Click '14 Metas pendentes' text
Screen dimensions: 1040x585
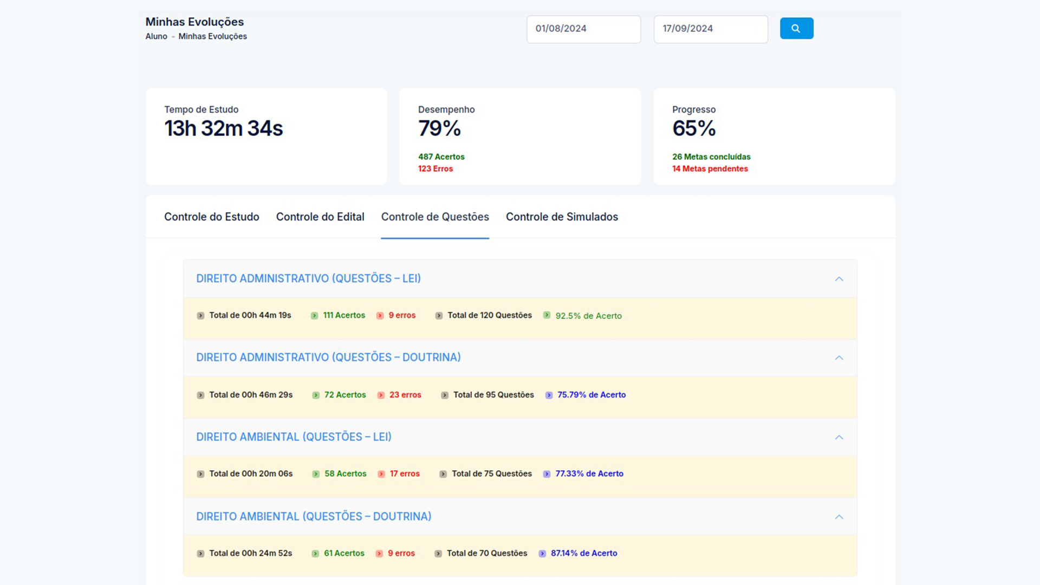[710, 168]
